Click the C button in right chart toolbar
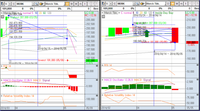The height and width of the screenshot is (111, 200). click(115, 4)
